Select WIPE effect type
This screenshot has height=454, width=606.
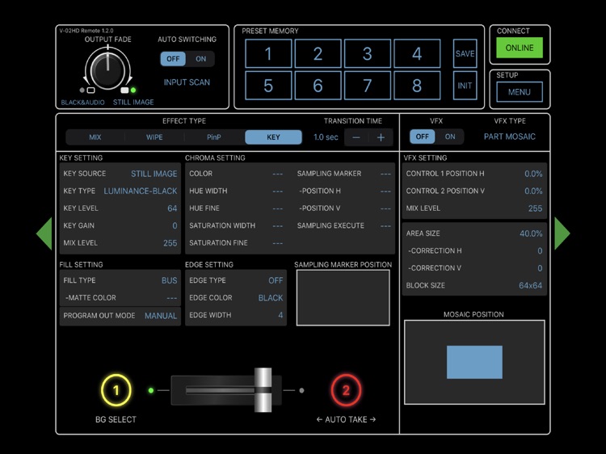[154, 137]
